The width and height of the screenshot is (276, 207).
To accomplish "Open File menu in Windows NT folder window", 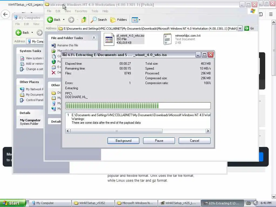I will click(x=49, y=11).
